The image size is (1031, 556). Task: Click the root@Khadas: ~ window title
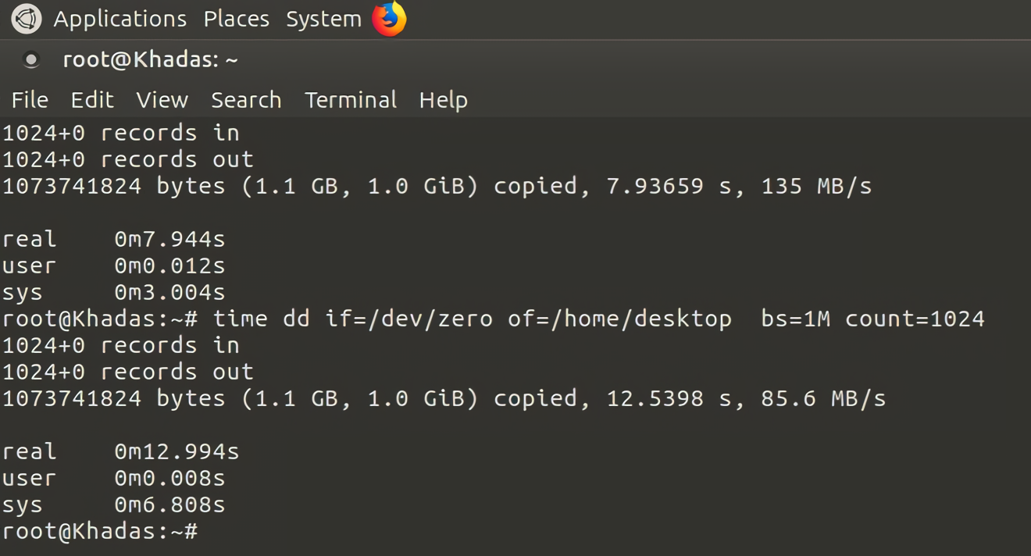point(150,59)
